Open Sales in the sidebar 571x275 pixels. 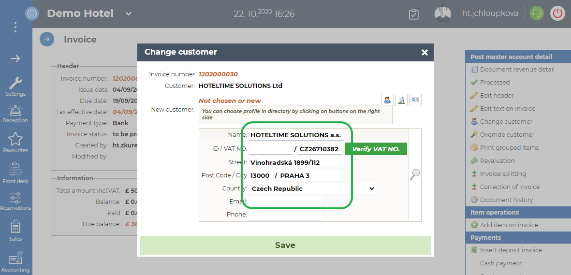[x=15, y=231]
